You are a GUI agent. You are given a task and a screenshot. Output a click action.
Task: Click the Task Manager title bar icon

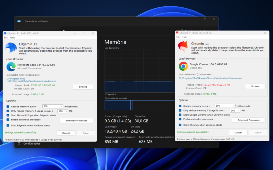tap(19, 21)
